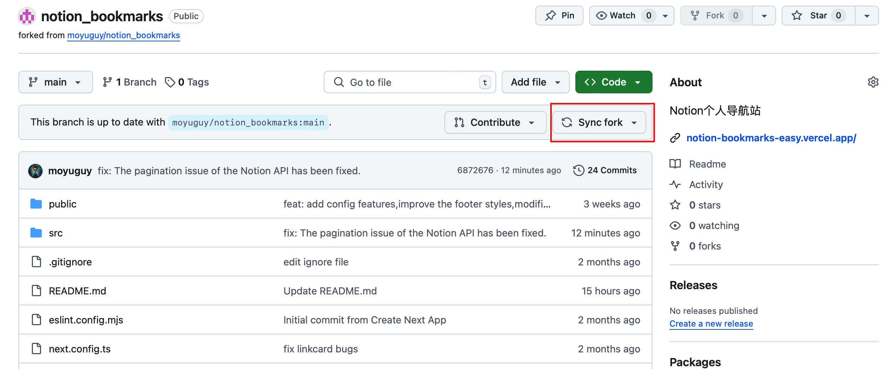Viewport: 891px width, 369px height.
Task: Expand the star lists dropdown arrow
Action: [867, 16]
